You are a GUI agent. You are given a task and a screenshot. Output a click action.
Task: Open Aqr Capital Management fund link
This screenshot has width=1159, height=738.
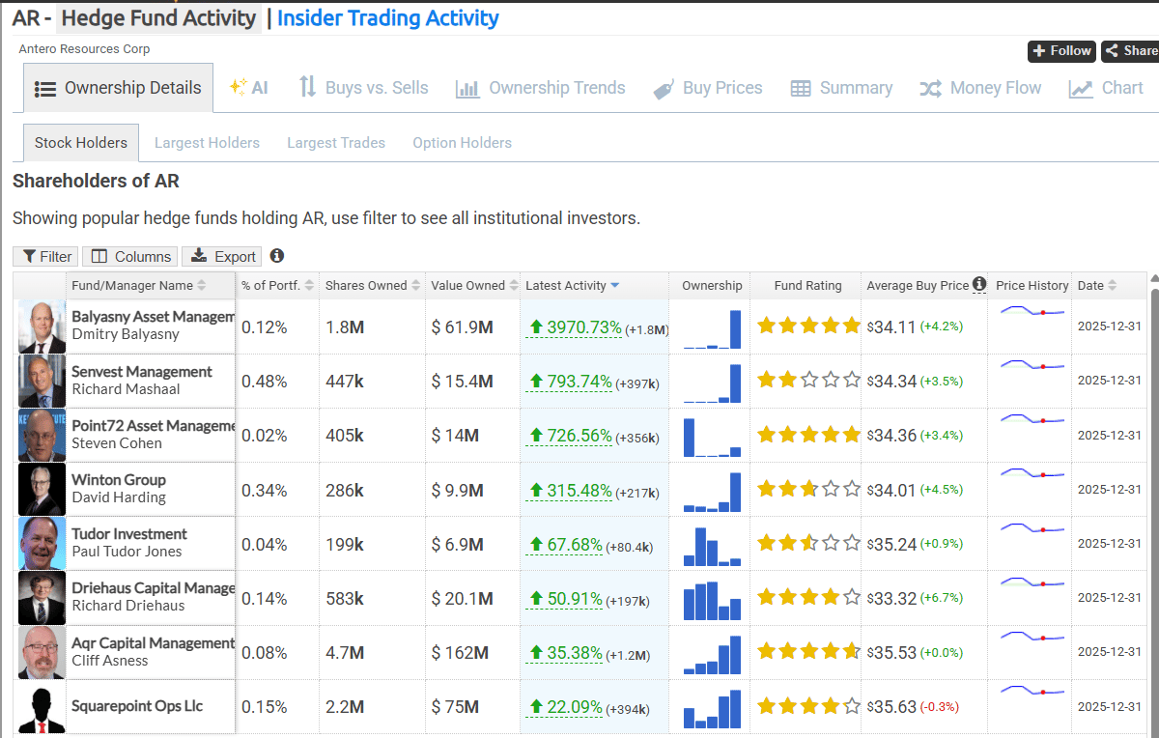coord(153,643)
